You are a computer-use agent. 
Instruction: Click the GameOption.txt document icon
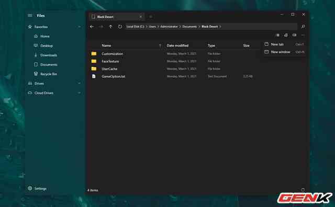(x=94, y=76)
